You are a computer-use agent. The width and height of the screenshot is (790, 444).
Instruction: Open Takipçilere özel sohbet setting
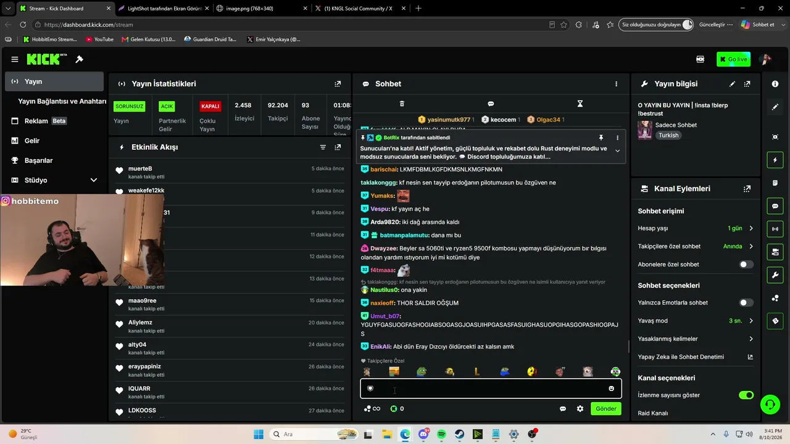tap(696, 246)
